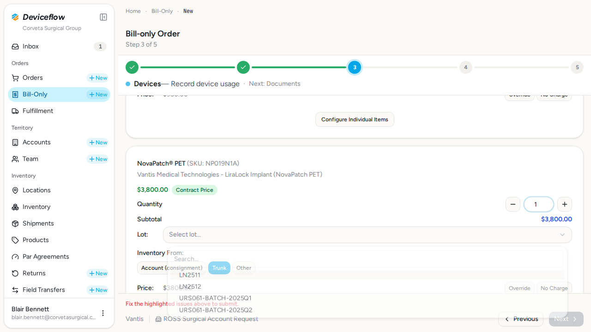Choose lot URS061-BATCH-2025Q2

(x=368, y=310)
